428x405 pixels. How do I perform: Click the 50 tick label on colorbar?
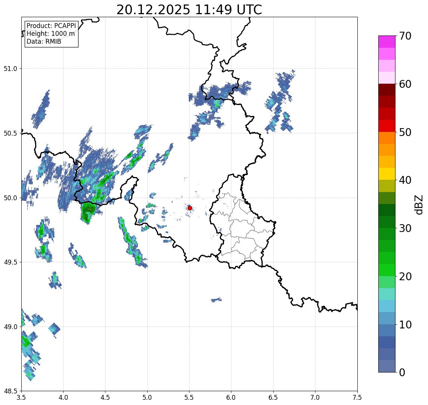pyautogui.click(x=405, y=132)
